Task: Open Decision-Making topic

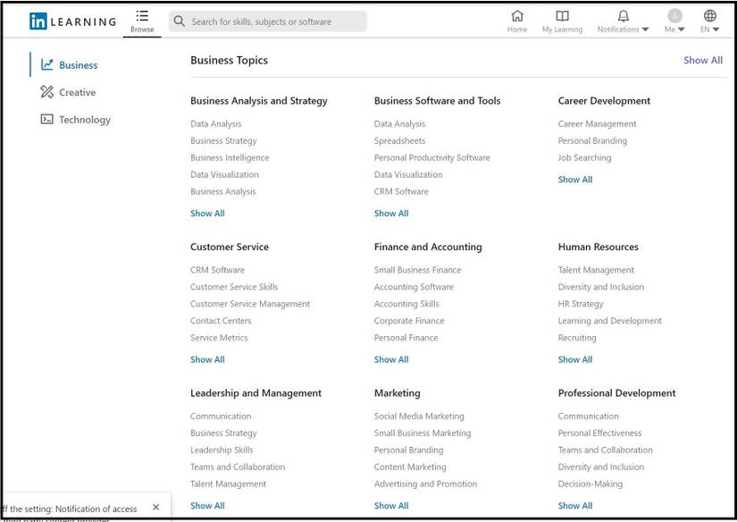Action: pyautogui.click(x=590, y=484)
